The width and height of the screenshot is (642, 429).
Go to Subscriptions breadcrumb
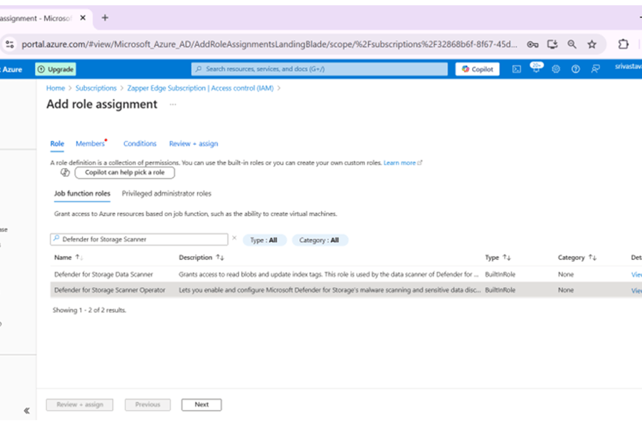pos(96,88)
